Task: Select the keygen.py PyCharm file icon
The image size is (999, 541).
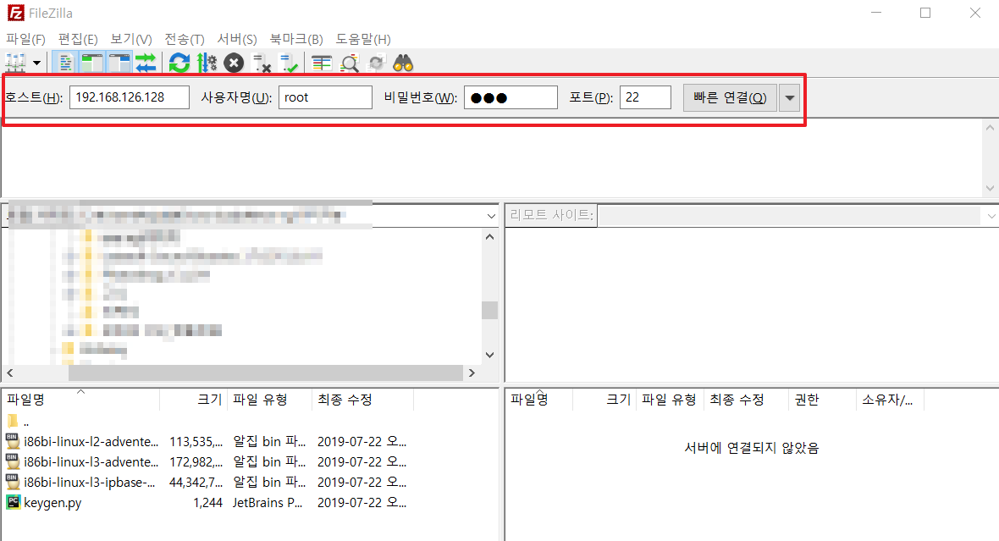Action: tap(13, 502)
